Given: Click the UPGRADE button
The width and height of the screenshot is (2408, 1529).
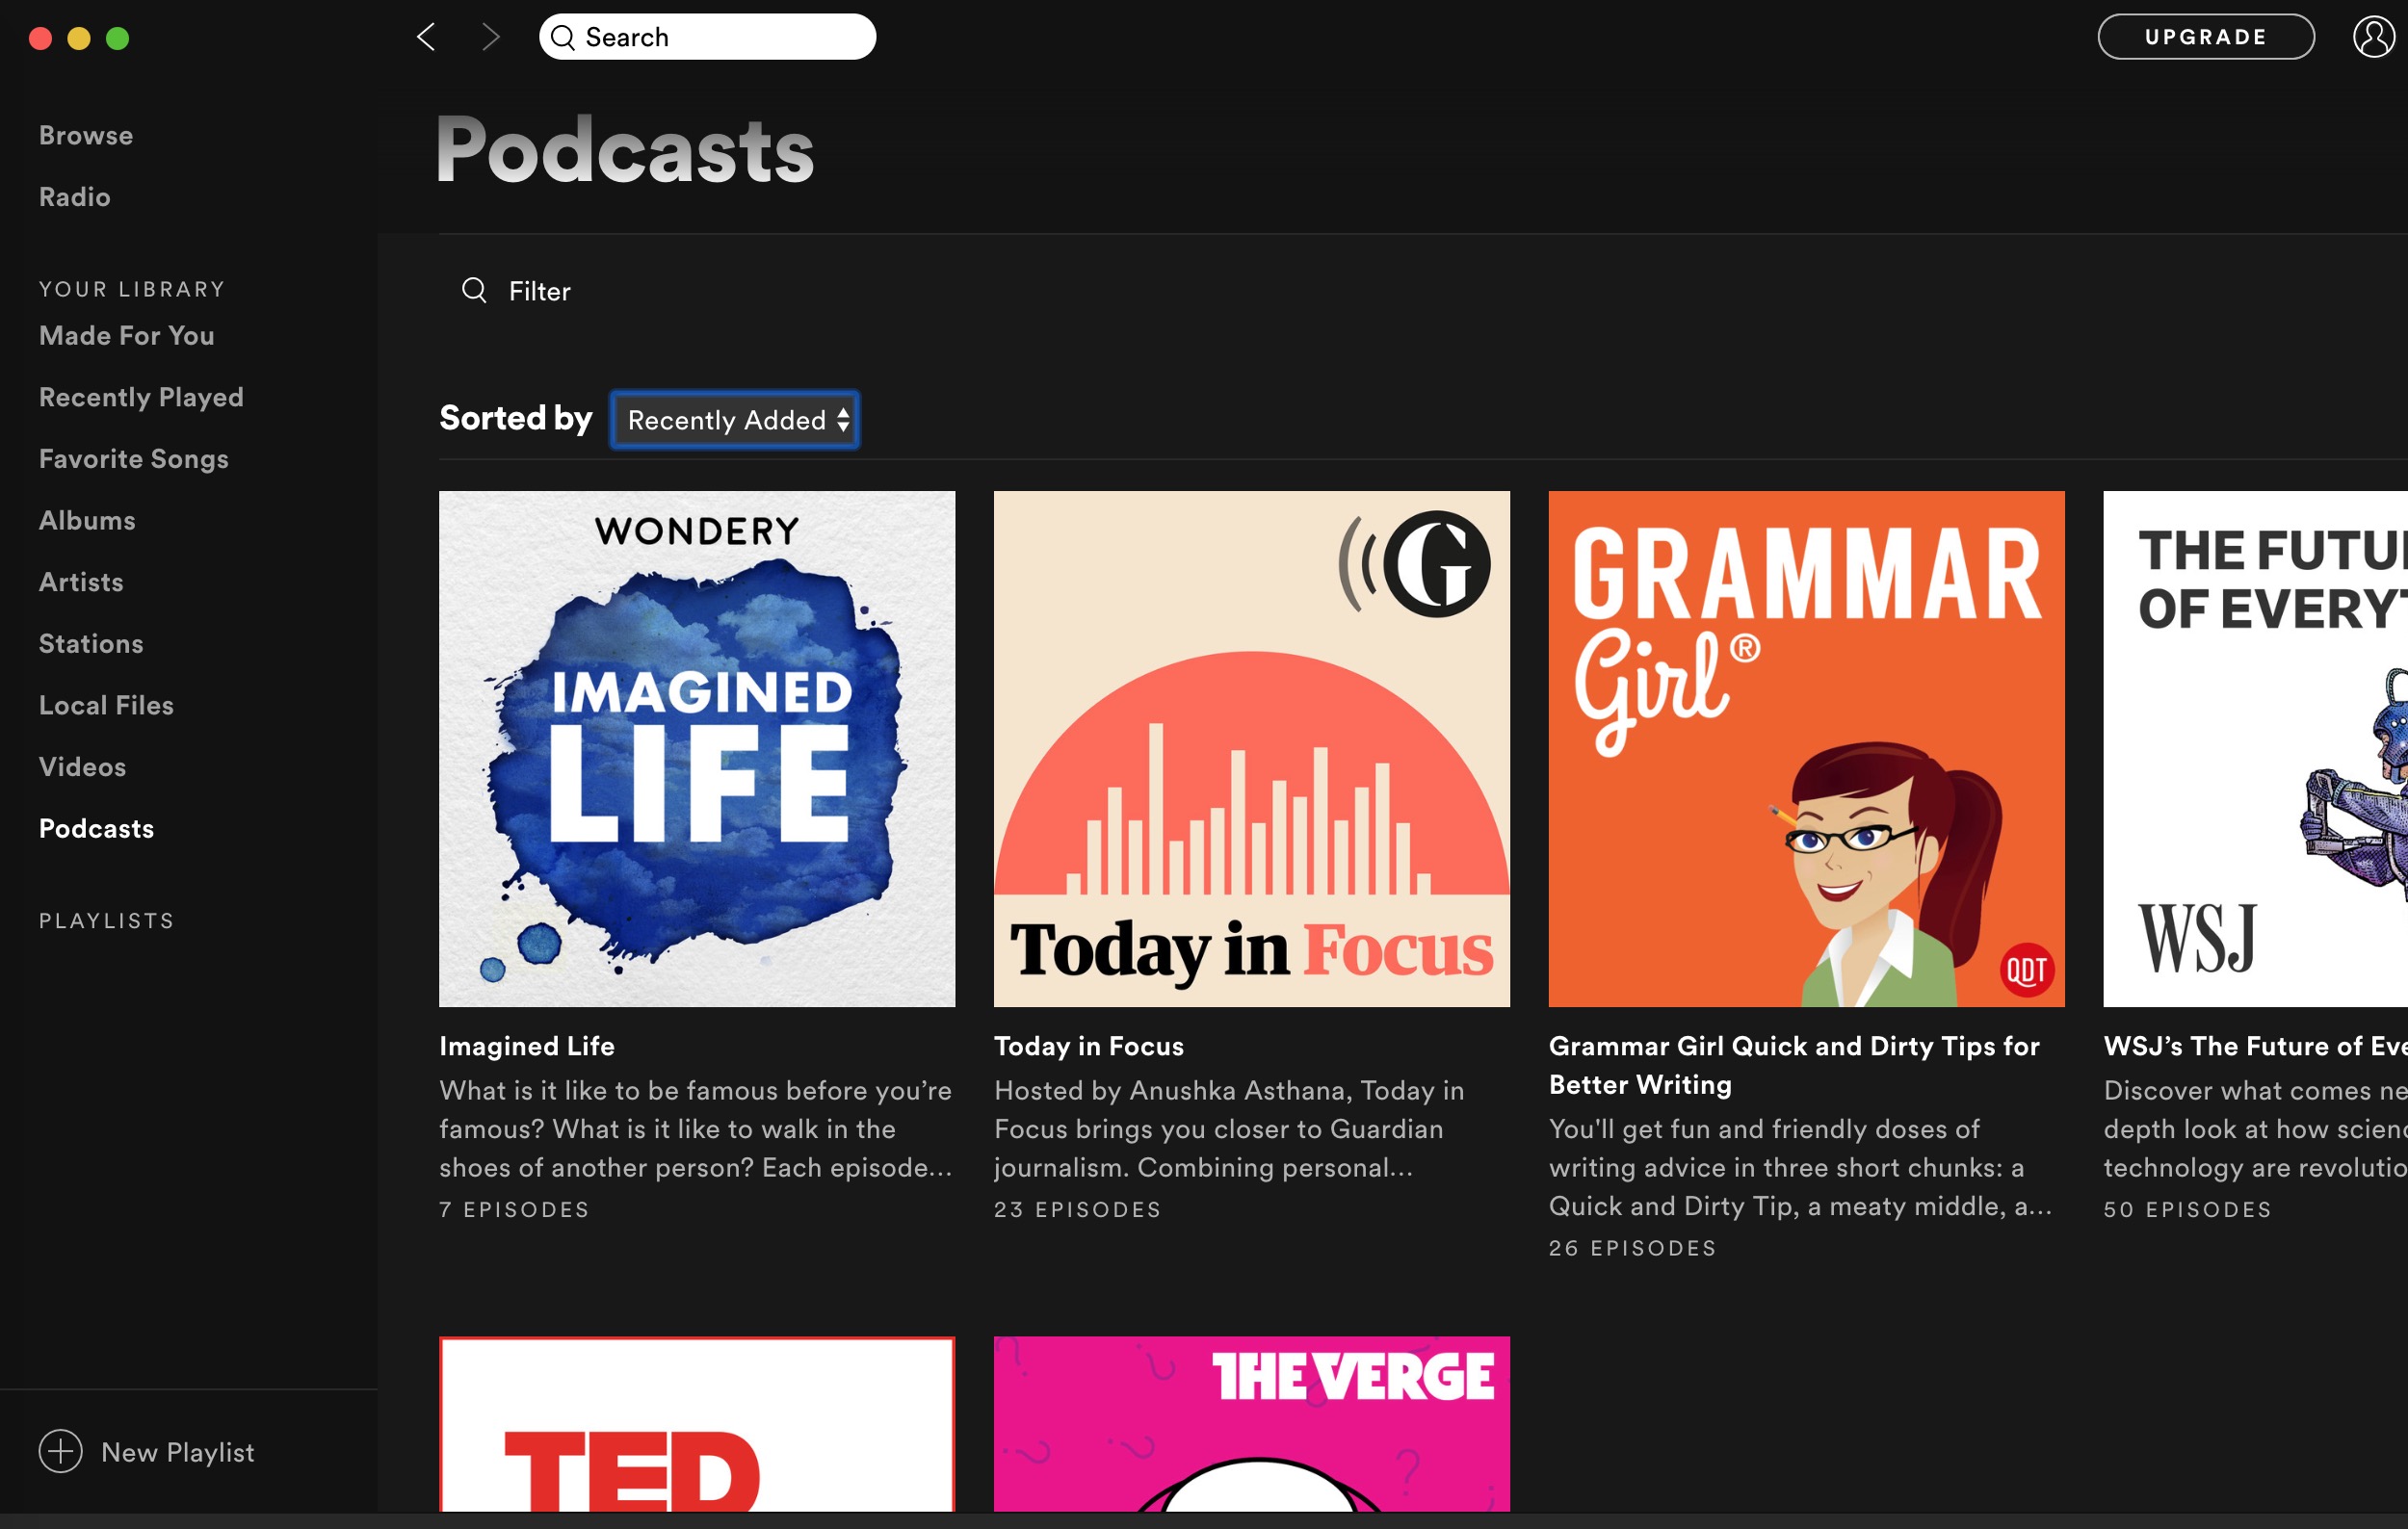Looking at the screenshot, I should [2205, 37].
